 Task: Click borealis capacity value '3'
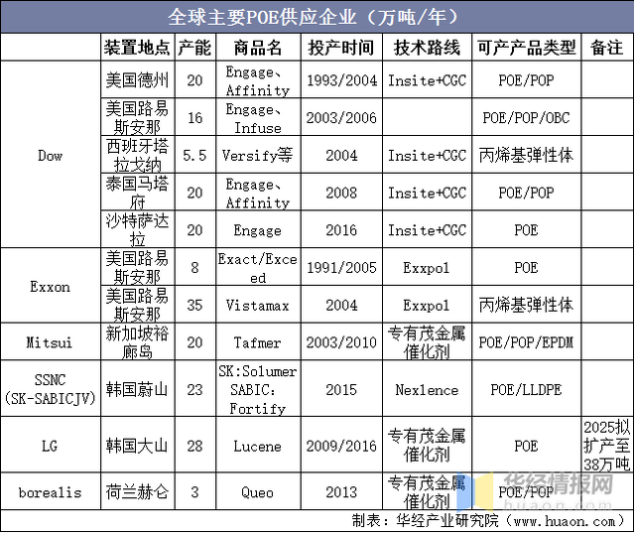tap(194, 492)
